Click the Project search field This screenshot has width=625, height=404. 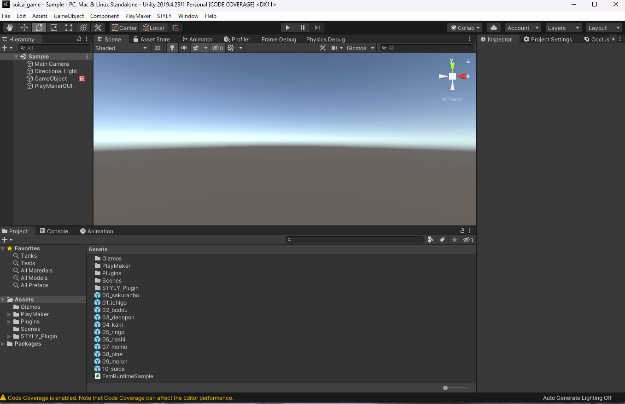pos(354,240)
